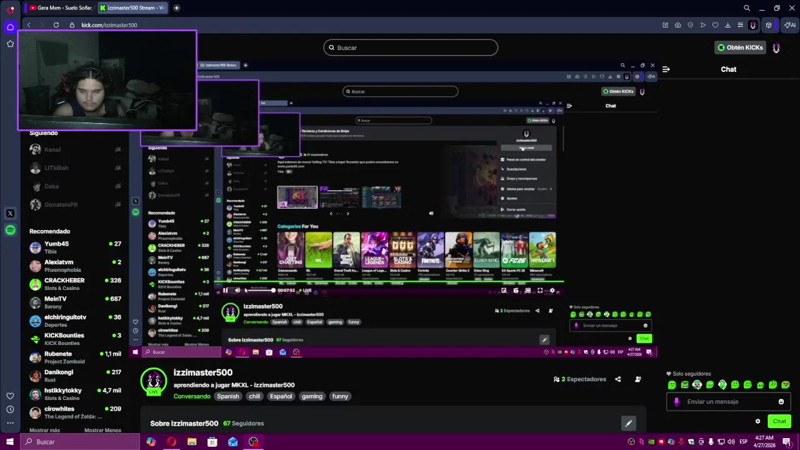Open the sidebar history clock icon
Screen dimensions: 800x450
pos(10,409)
